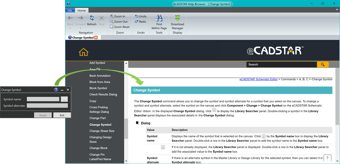Click the scroll-to-top arrow button
The image size is (340, 164).
click(327, 158)
